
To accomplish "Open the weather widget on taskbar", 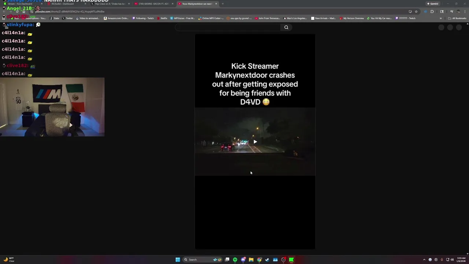I will coord(9,260).
